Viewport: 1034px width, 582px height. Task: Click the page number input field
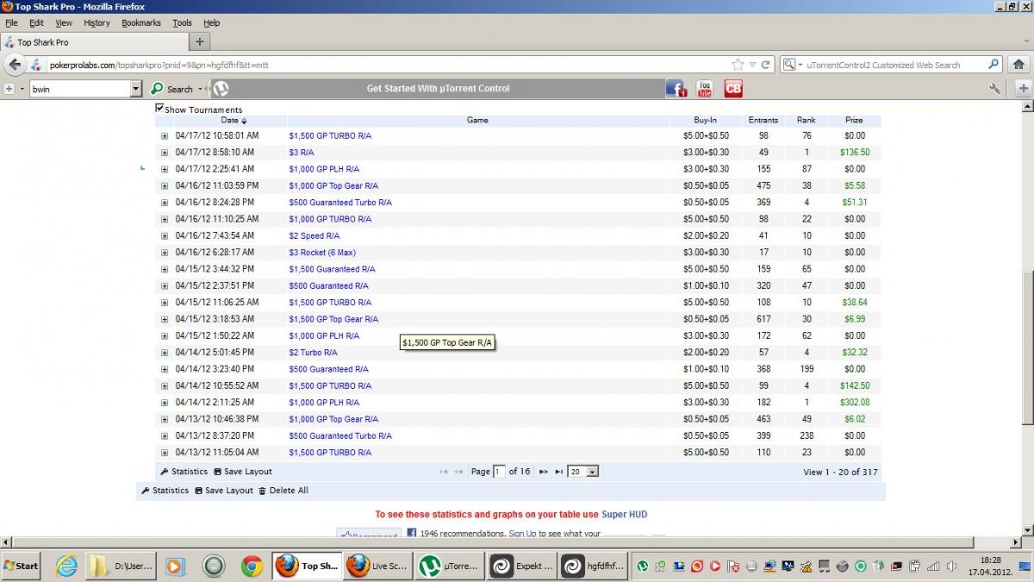click(x=499, y=472)
